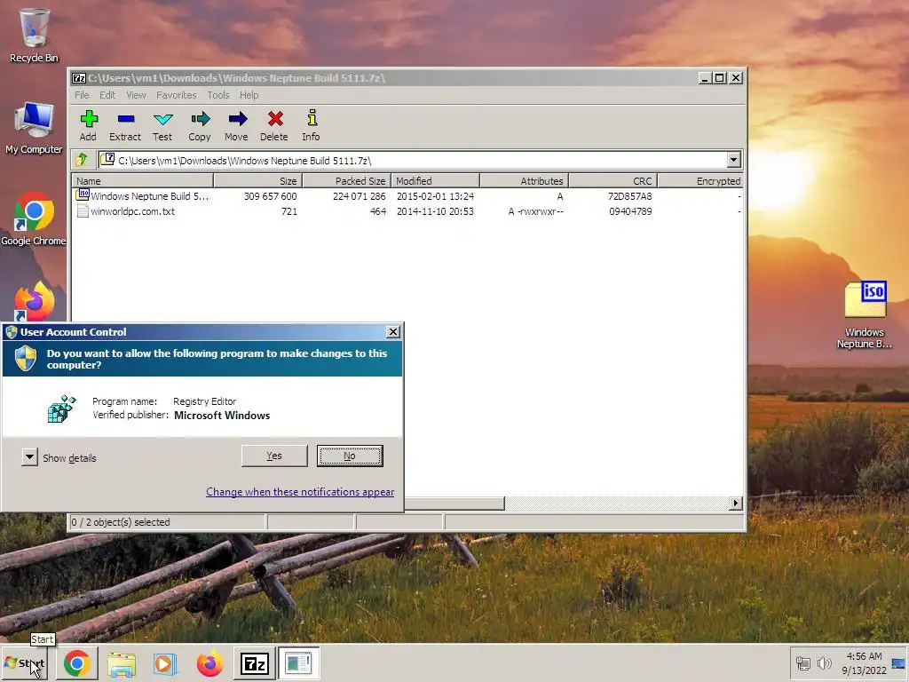
Task: Open the My Computer desktop icon
Action: click(x=34, y=128)
